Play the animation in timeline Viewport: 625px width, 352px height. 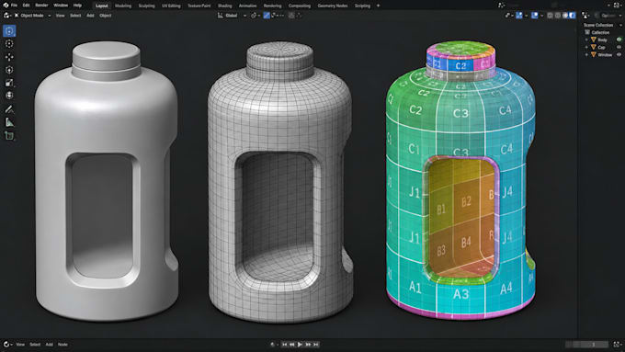[x=300, y=345]
